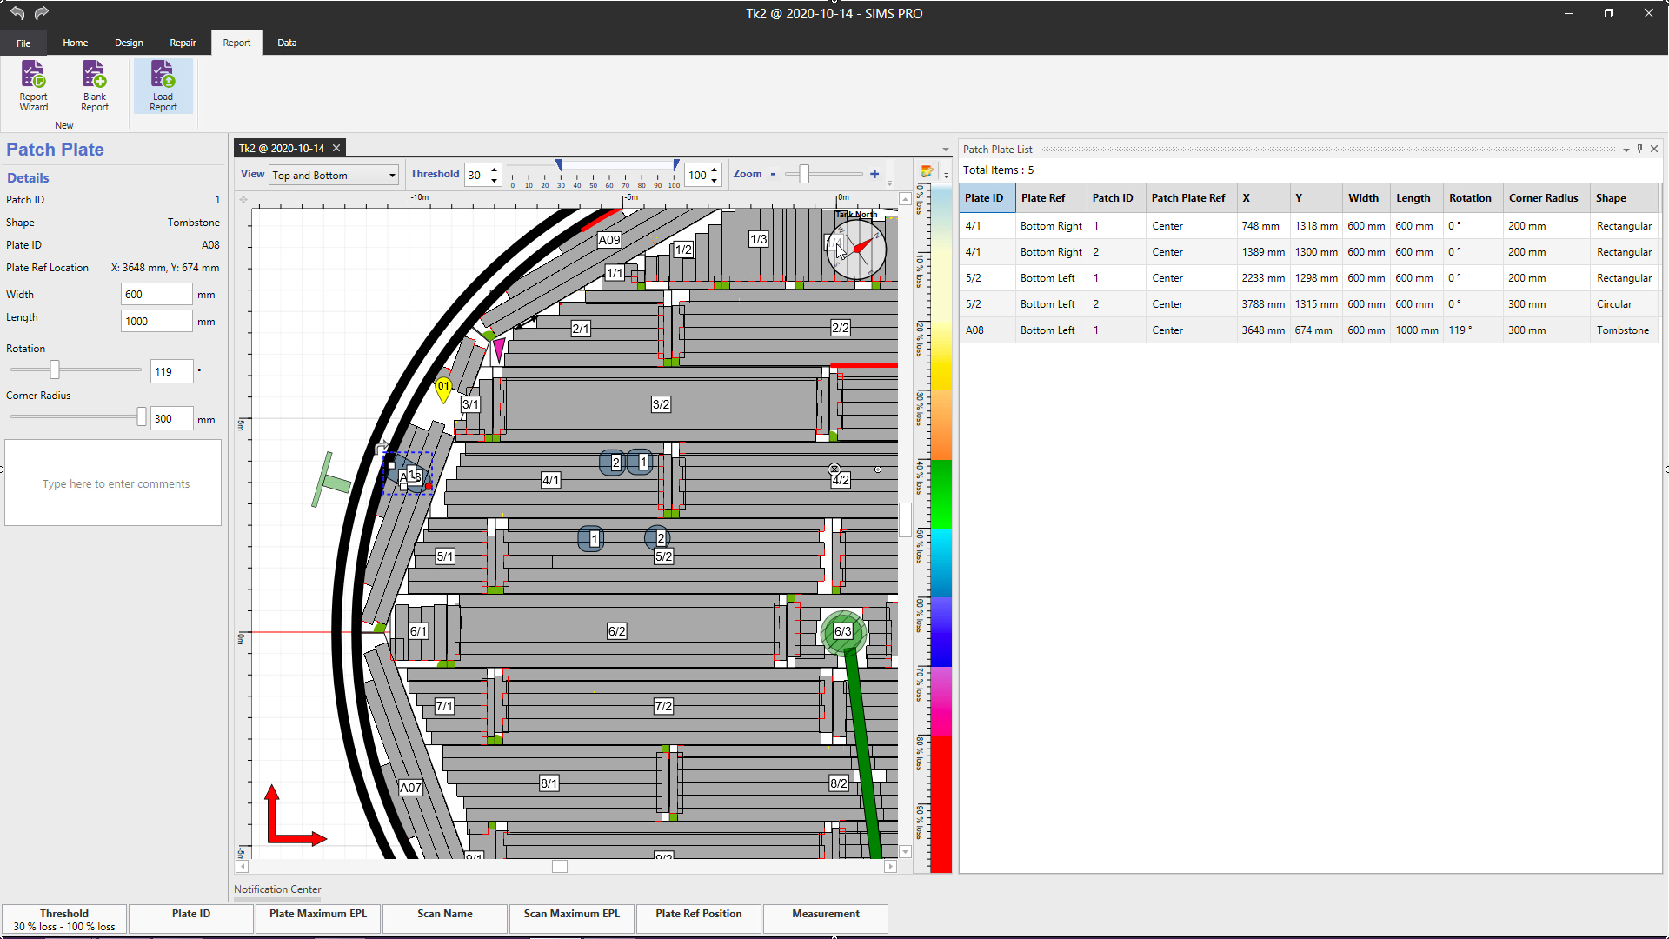
Task: Click the Rotation slider handle
Action: pyautogui.click(x=55, y=370)
